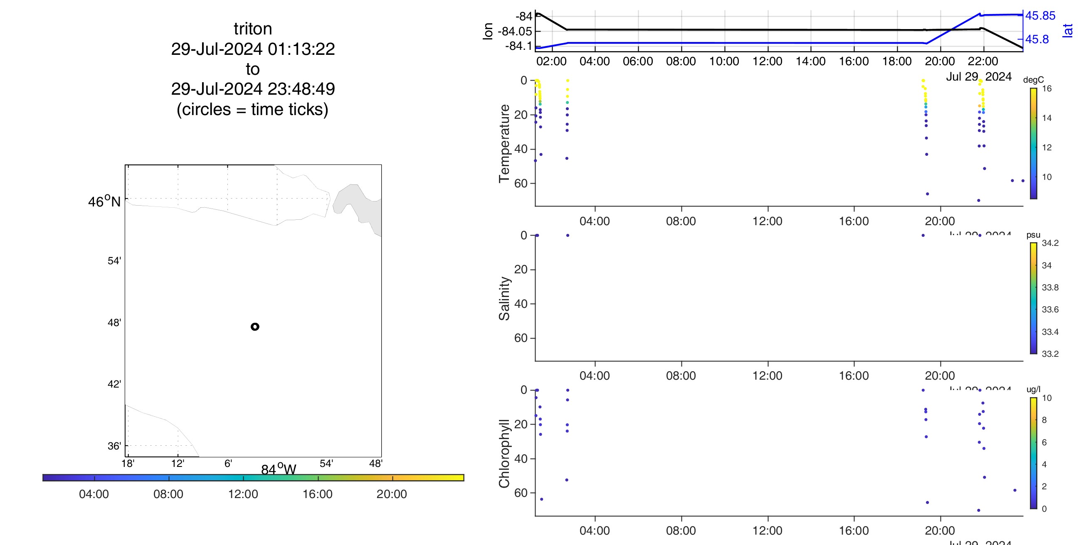The image size is (1091, 545).
Task: Click the chlorophyll colorbar labeled ug/l
Action: [x=1034, y=453]
